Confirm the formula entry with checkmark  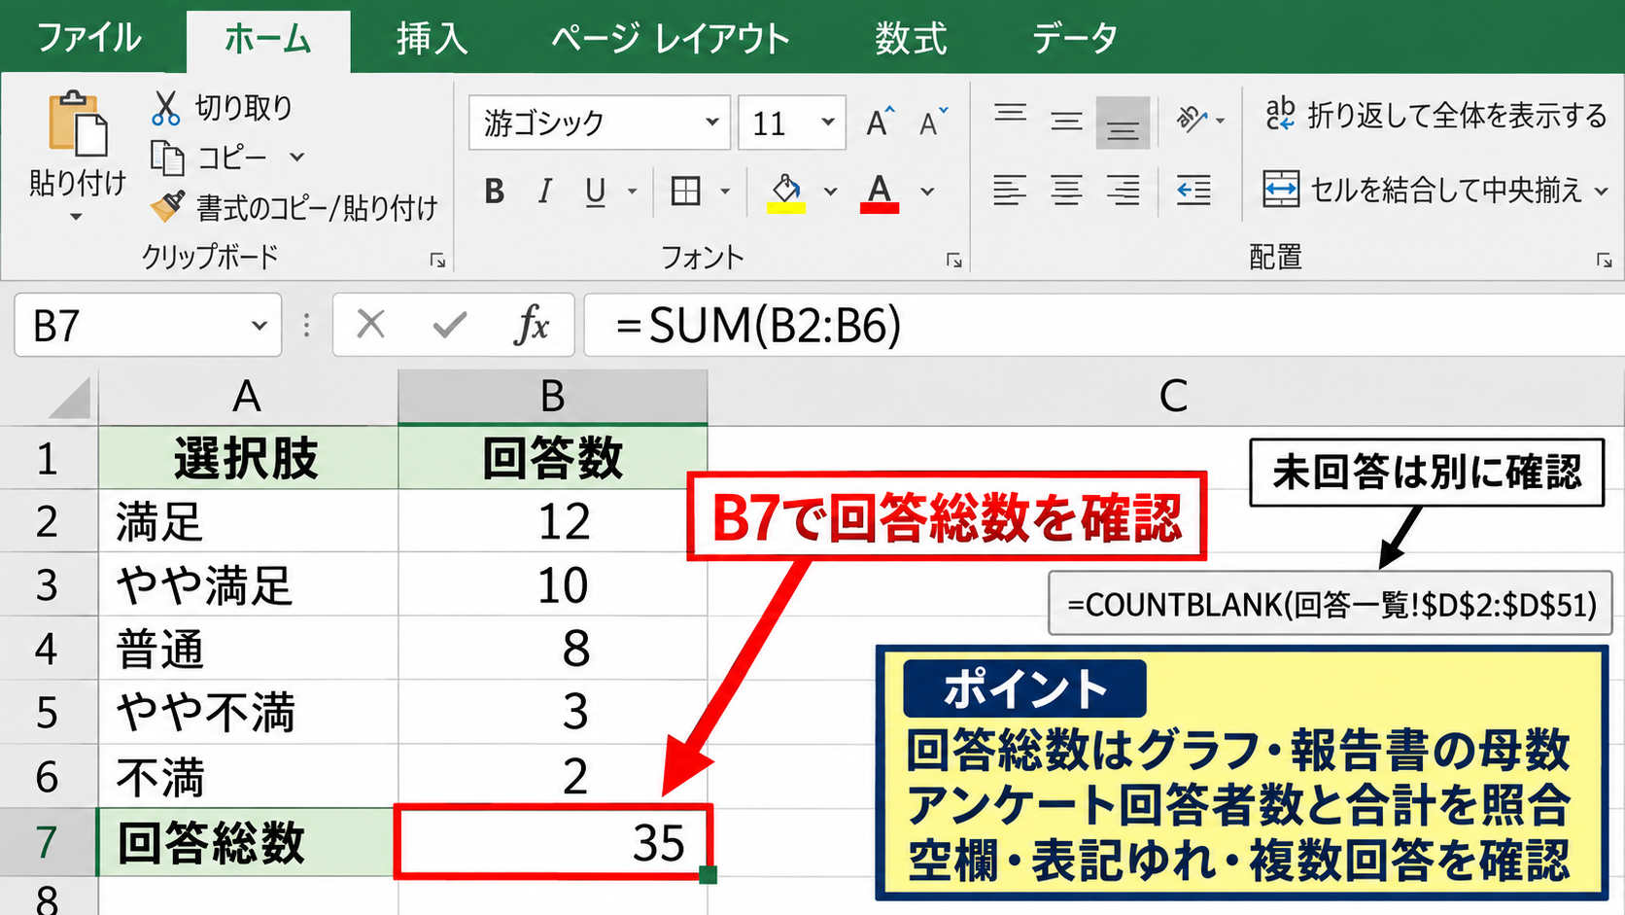pos(450,325)
